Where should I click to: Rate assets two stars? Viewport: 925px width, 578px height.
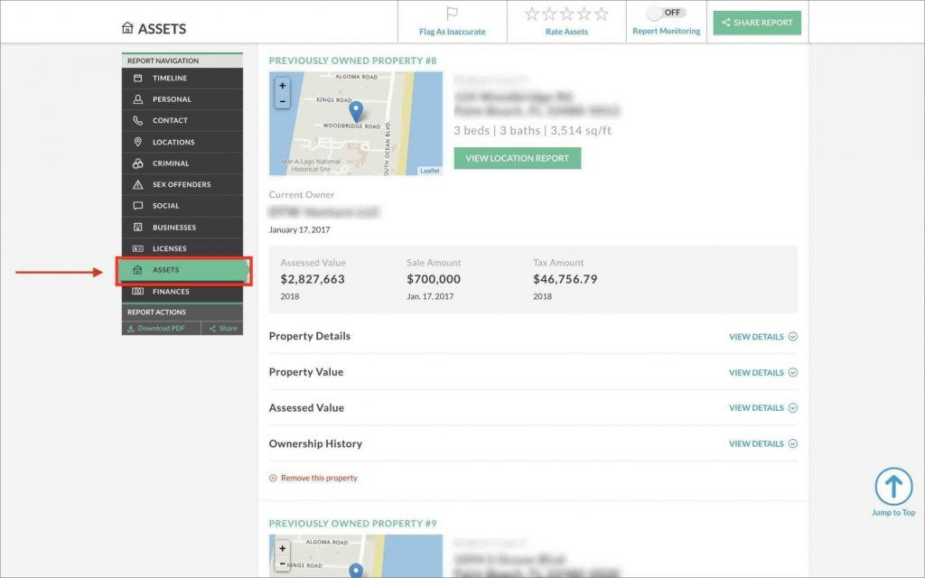(x=549, y=14)
